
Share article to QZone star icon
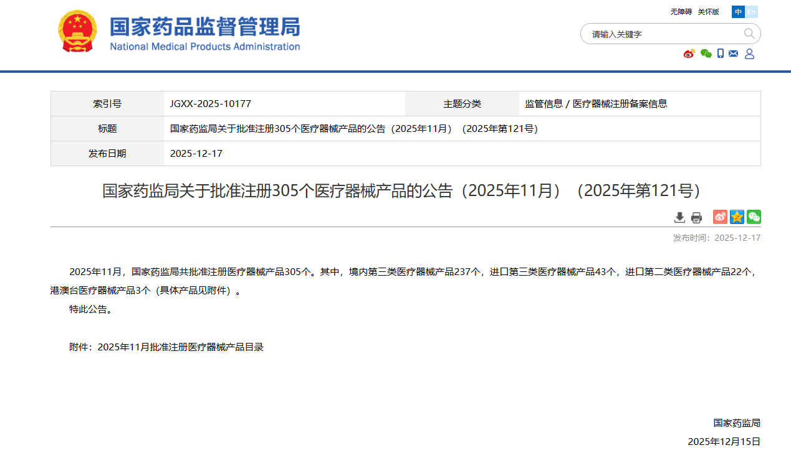click(737, 217)
